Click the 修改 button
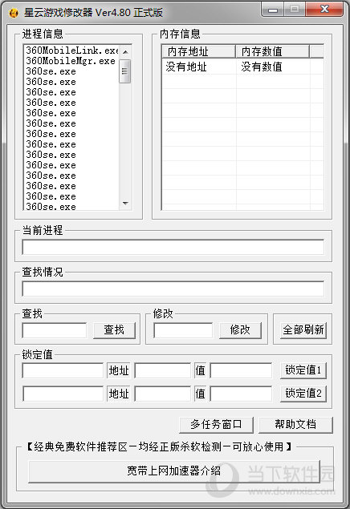 click(240, 330)
